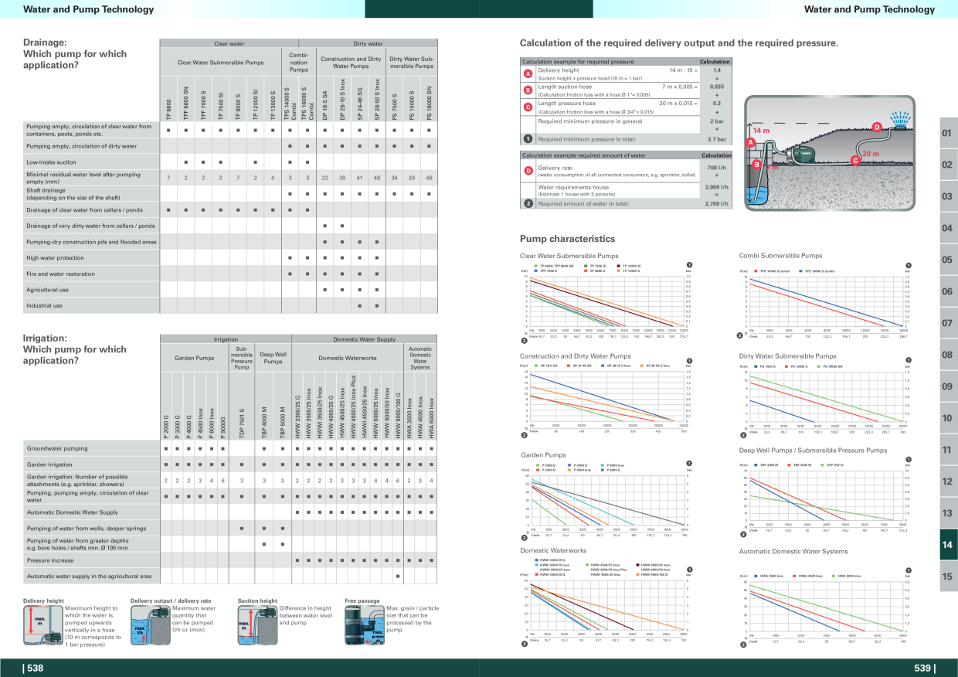Viewport: 958px width, 677px height.
Task: Click page number 539
Action: [924, 668]
